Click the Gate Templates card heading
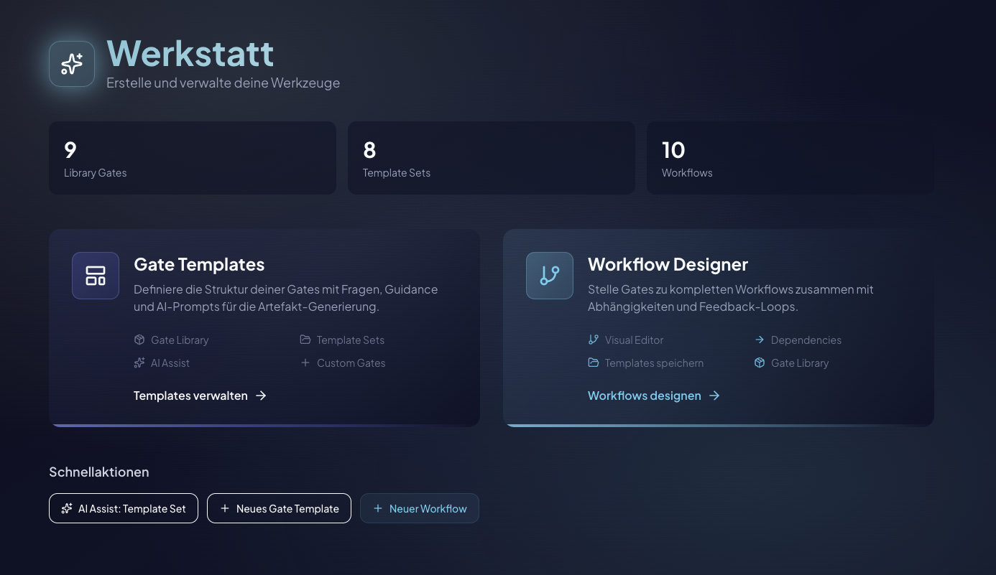The image size is (996, 575). coord(199,264)
